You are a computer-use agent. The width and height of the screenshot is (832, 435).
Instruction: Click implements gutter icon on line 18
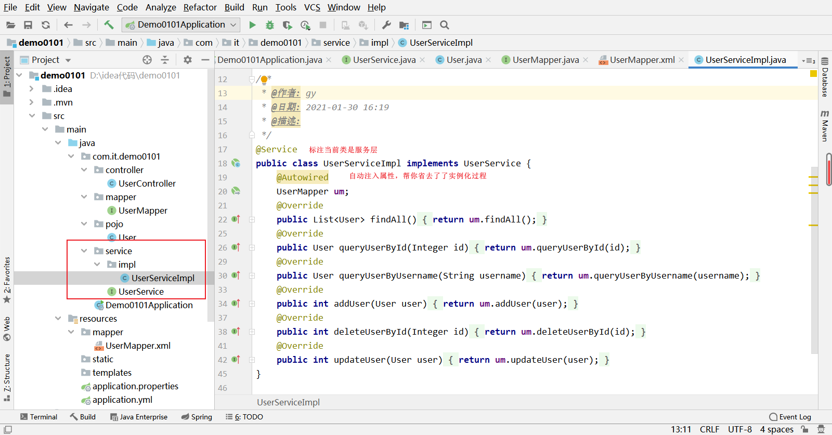pos(236,163)
